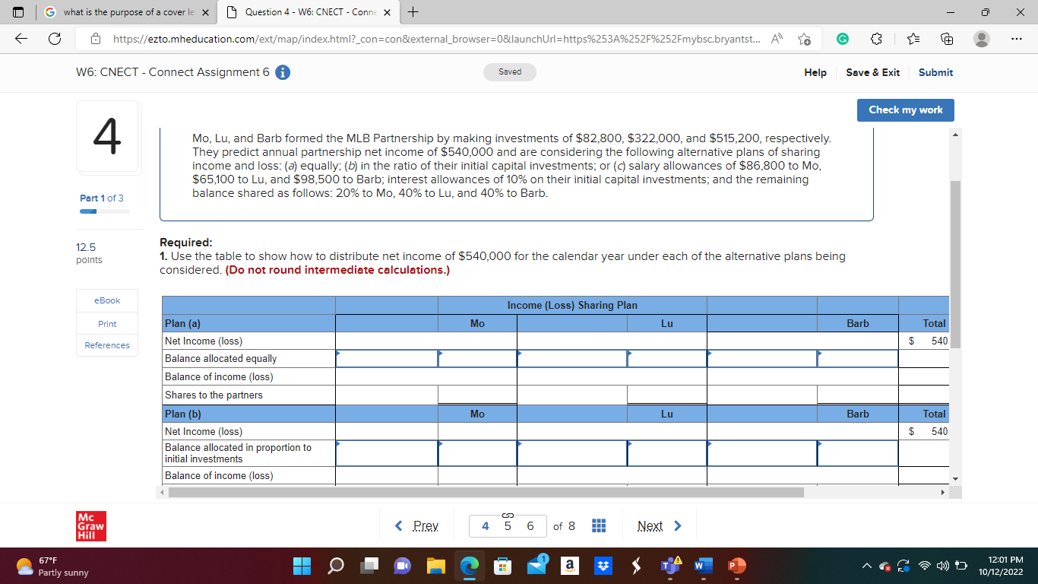Click the speaker icon in system tray

click(943, 567)
